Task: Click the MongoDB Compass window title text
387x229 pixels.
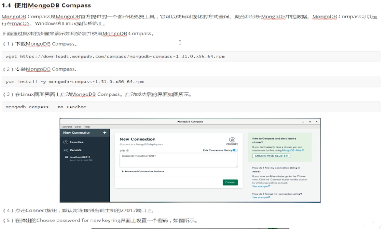Action: (190, 122)
